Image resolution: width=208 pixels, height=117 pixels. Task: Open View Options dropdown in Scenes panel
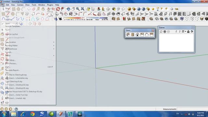(x=184, y=32)
